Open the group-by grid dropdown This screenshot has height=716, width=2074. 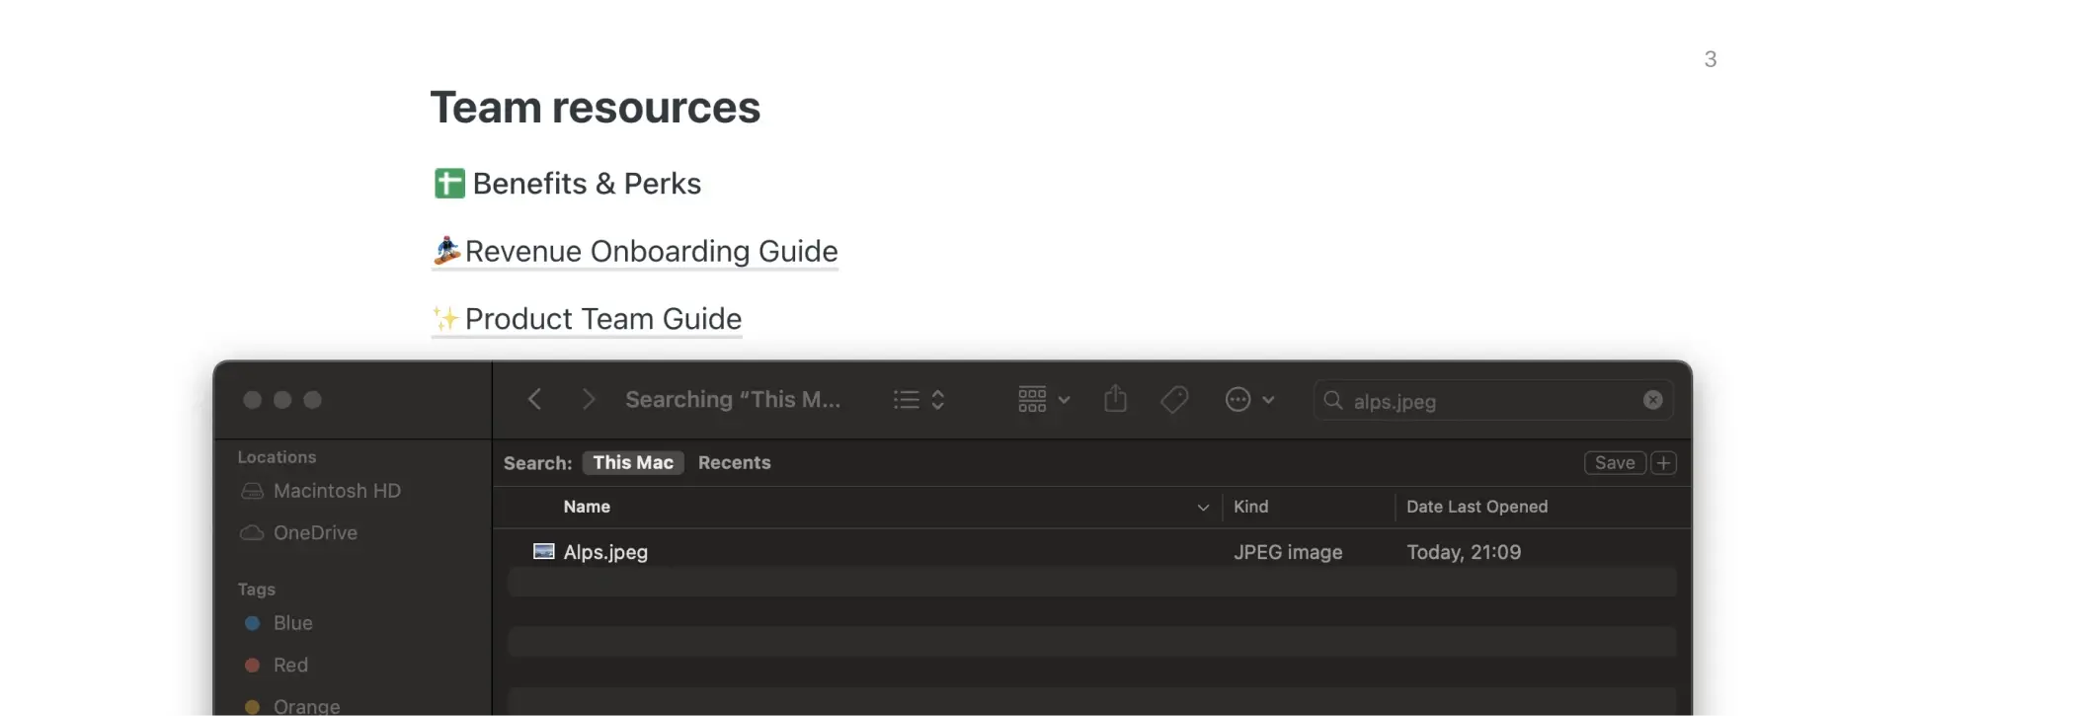click(1044, 400)
